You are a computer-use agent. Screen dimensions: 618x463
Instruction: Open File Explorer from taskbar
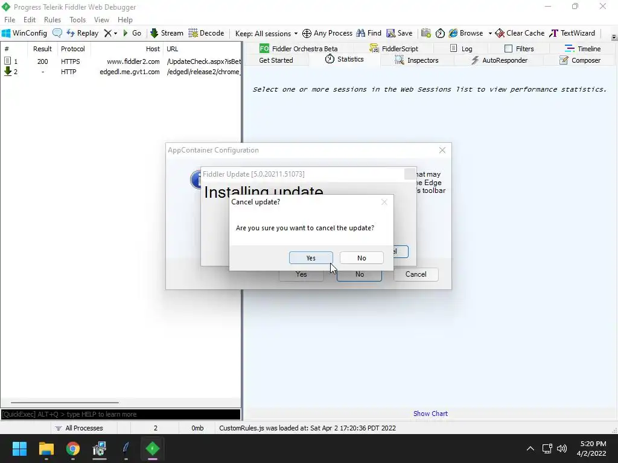click(46, 449)
